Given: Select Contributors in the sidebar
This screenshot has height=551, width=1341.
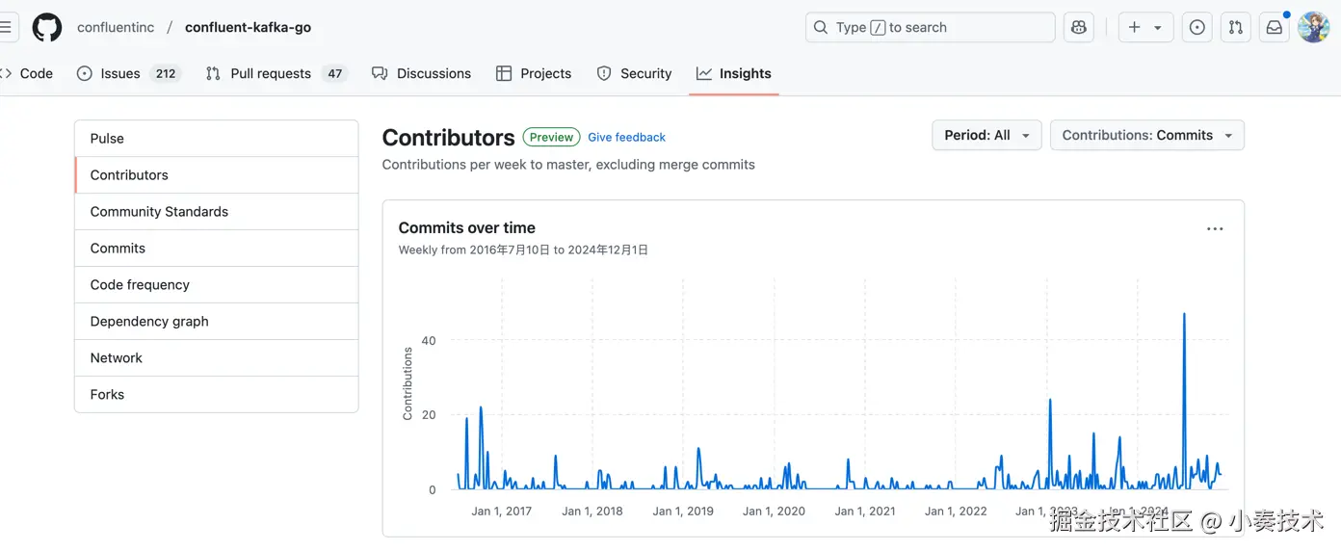Looking at the screenshot, I should pos(217,175).
